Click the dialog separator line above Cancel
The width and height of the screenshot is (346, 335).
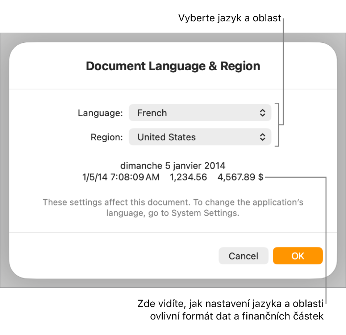[x=173, y=232]
